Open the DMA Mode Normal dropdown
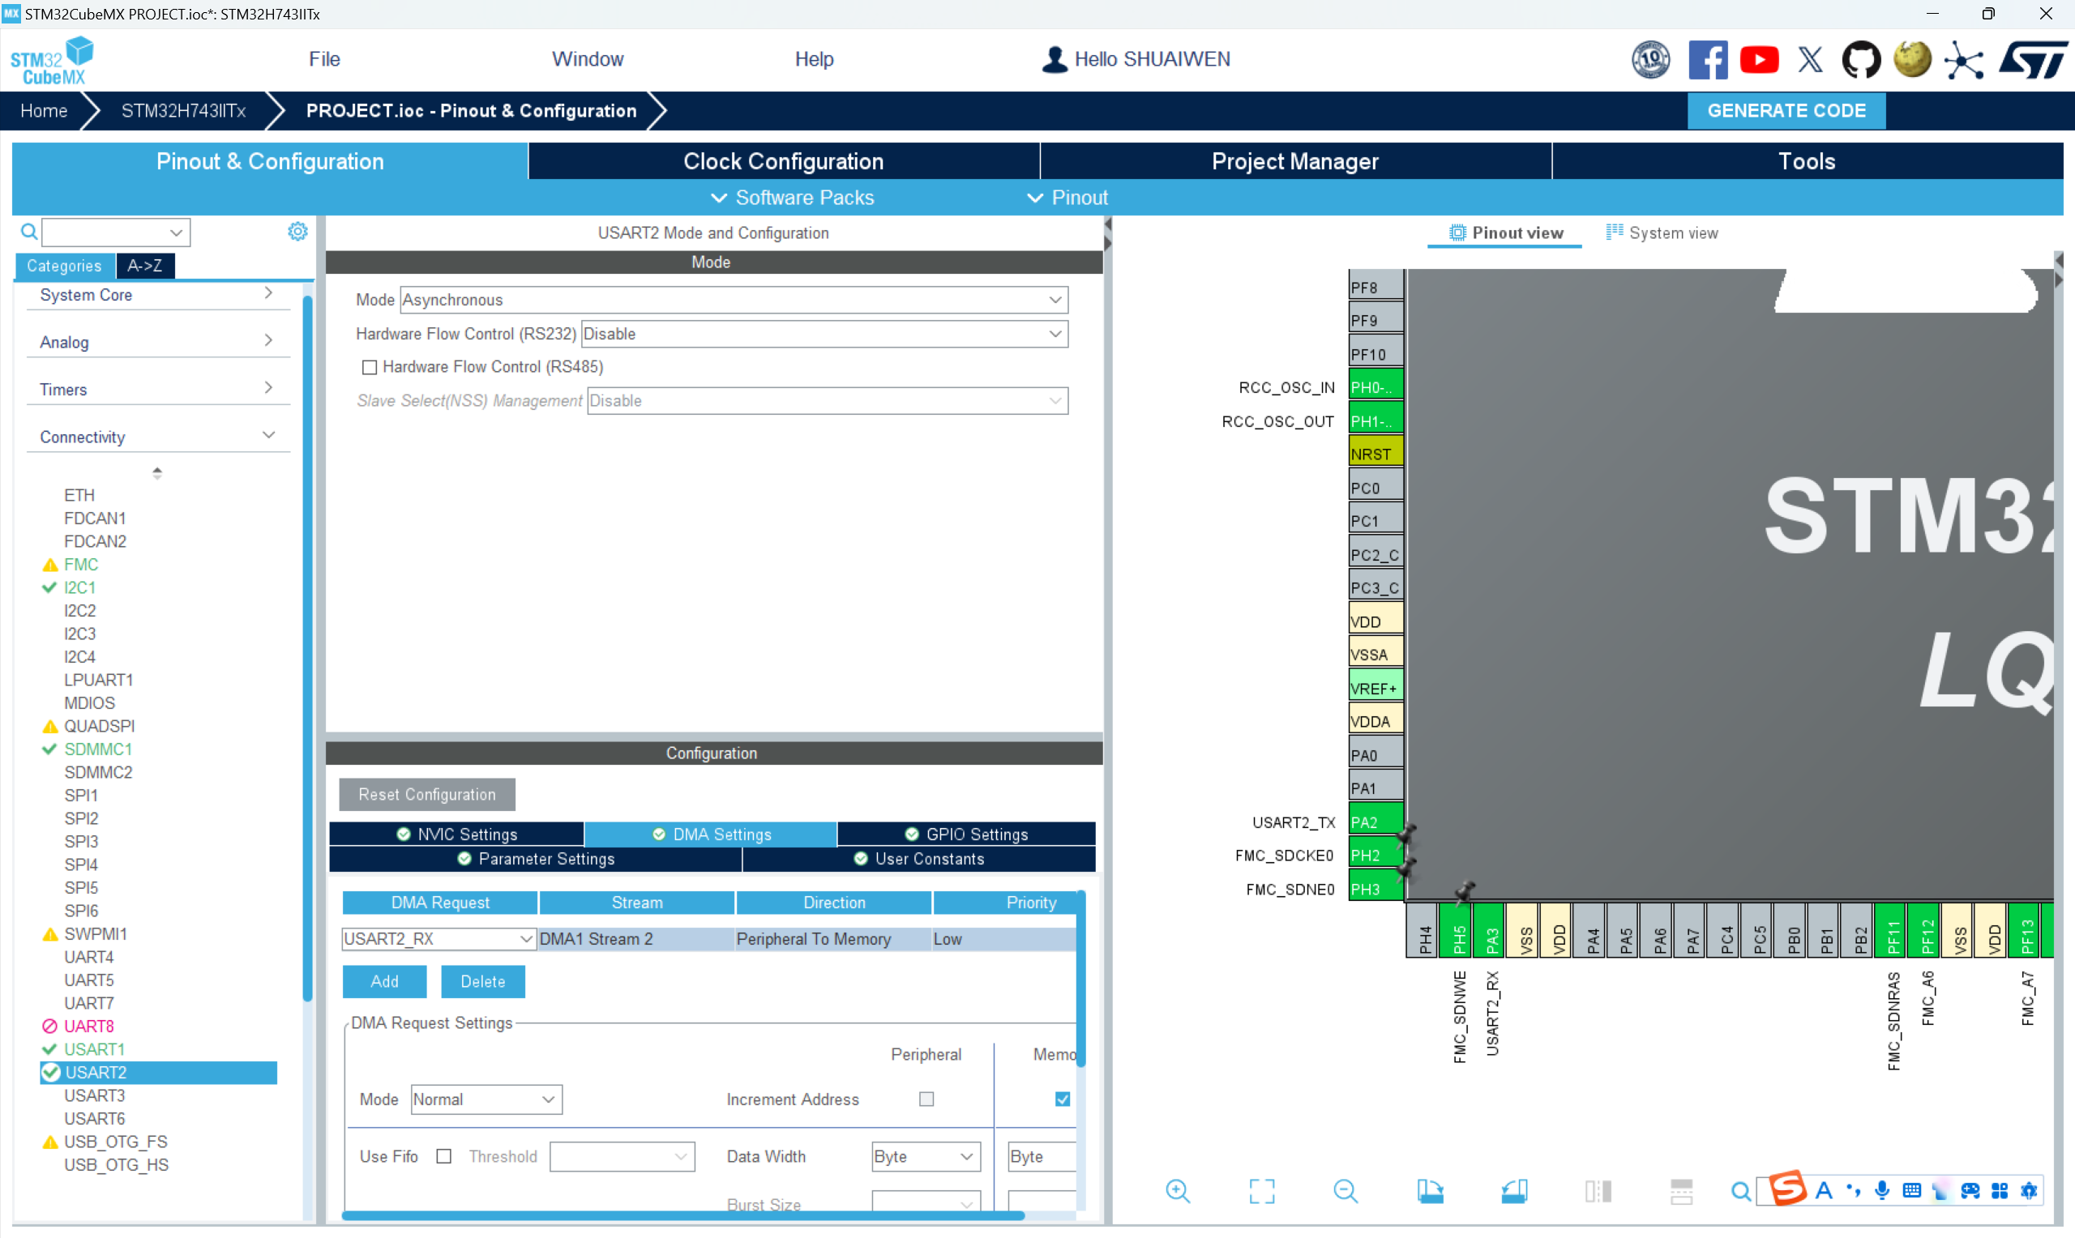The image size is (2075, 1238). pos(486,1099)
